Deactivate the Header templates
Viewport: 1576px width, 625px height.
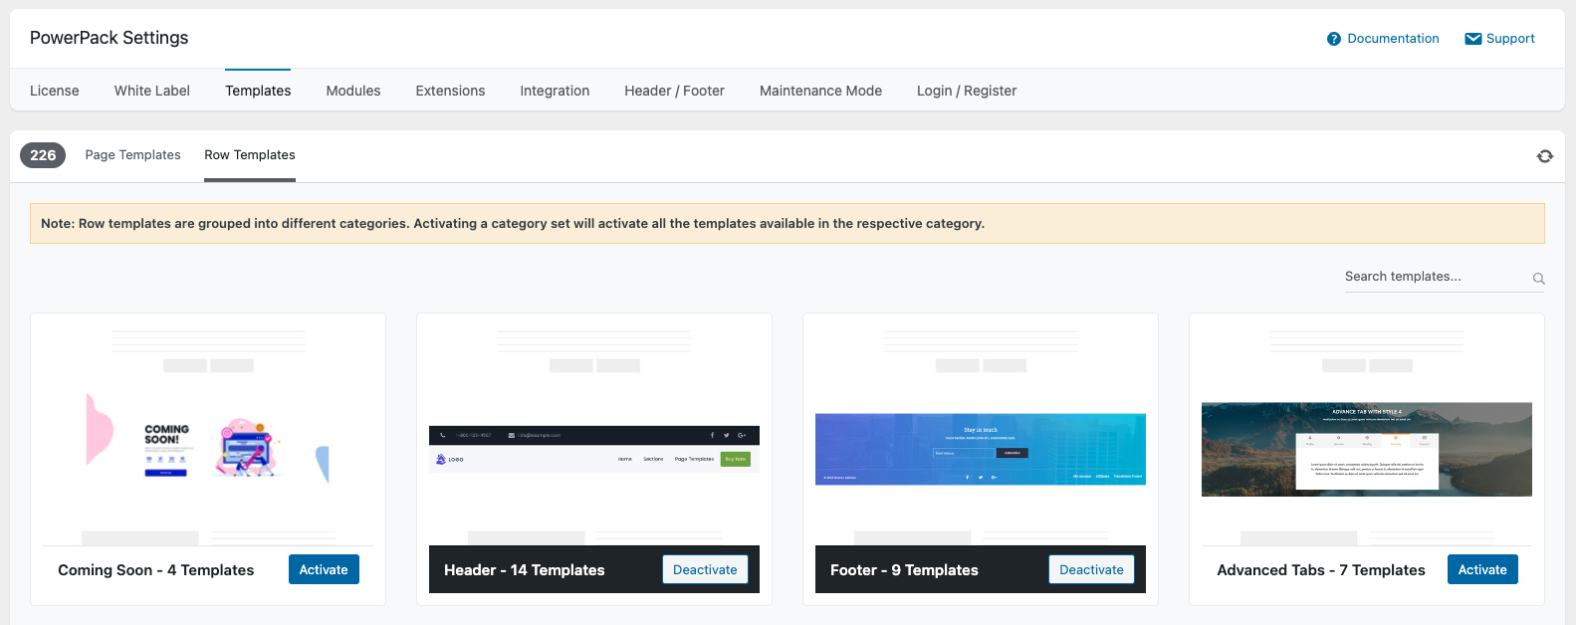(705, 569)
